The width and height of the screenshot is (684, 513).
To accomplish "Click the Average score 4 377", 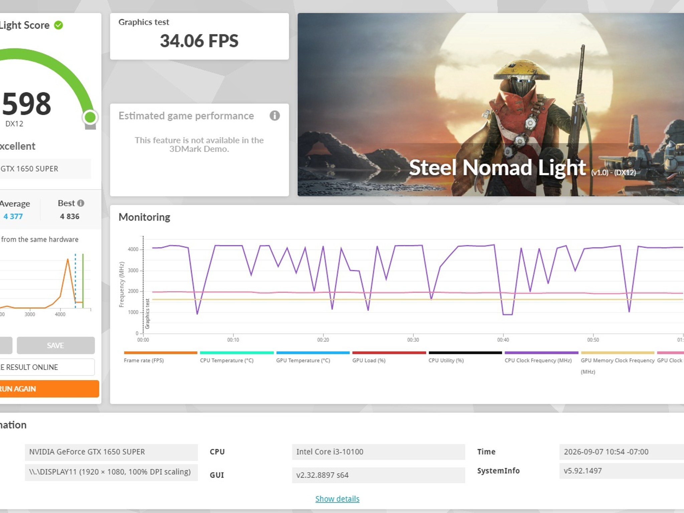I will [x=13, y=216].
